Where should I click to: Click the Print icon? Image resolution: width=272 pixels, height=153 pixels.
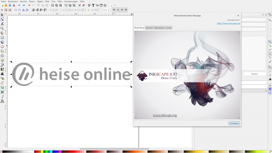(14, 5)
